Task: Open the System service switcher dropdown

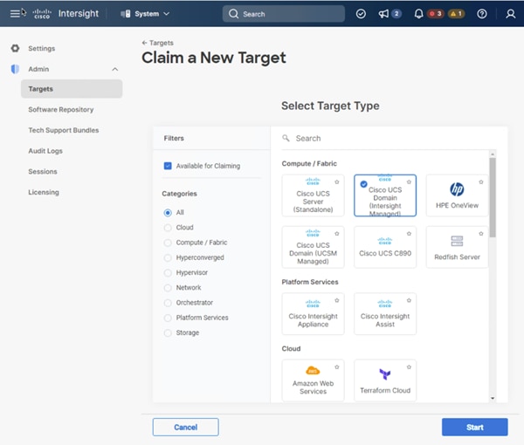Action: (x=145, y=14)
